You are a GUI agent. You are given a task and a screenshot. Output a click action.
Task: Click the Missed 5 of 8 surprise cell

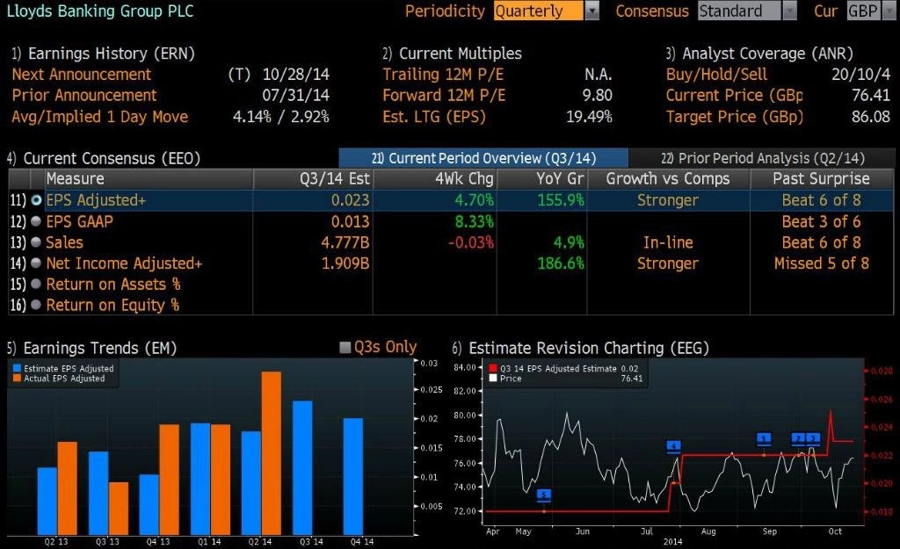point(822,264)
